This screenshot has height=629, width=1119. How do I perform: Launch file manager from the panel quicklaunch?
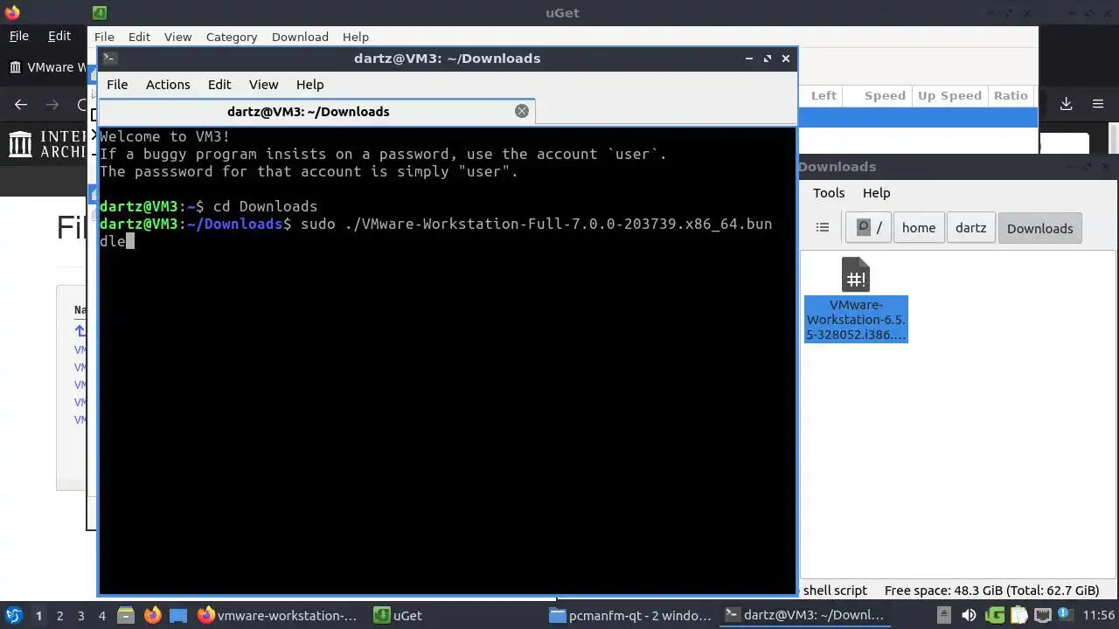click(x=125, y=615)
